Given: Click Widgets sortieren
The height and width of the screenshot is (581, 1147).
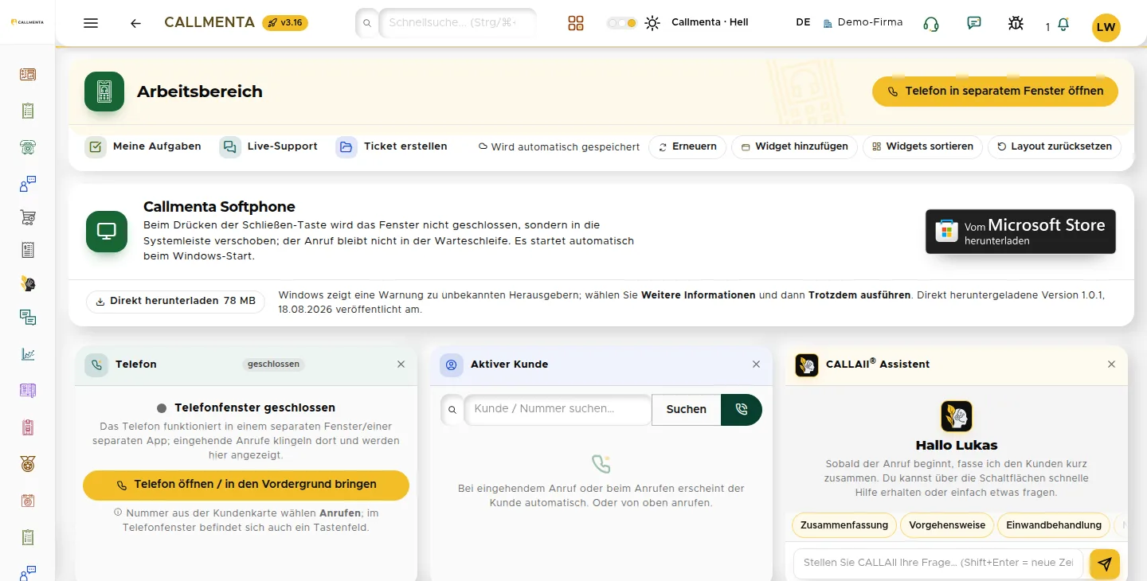Looking at the screenshot, I should click(x=922, y=146).
